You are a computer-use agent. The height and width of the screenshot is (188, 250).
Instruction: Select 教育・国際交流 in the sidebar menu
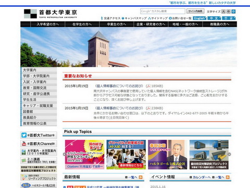(x=39, y=88)
